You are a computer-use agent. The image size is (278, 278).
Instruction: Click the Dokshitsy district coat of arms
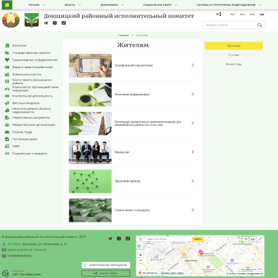coord(32,20)
